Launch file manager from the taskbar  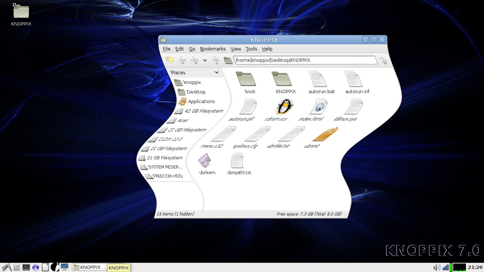tap(17, 267)
